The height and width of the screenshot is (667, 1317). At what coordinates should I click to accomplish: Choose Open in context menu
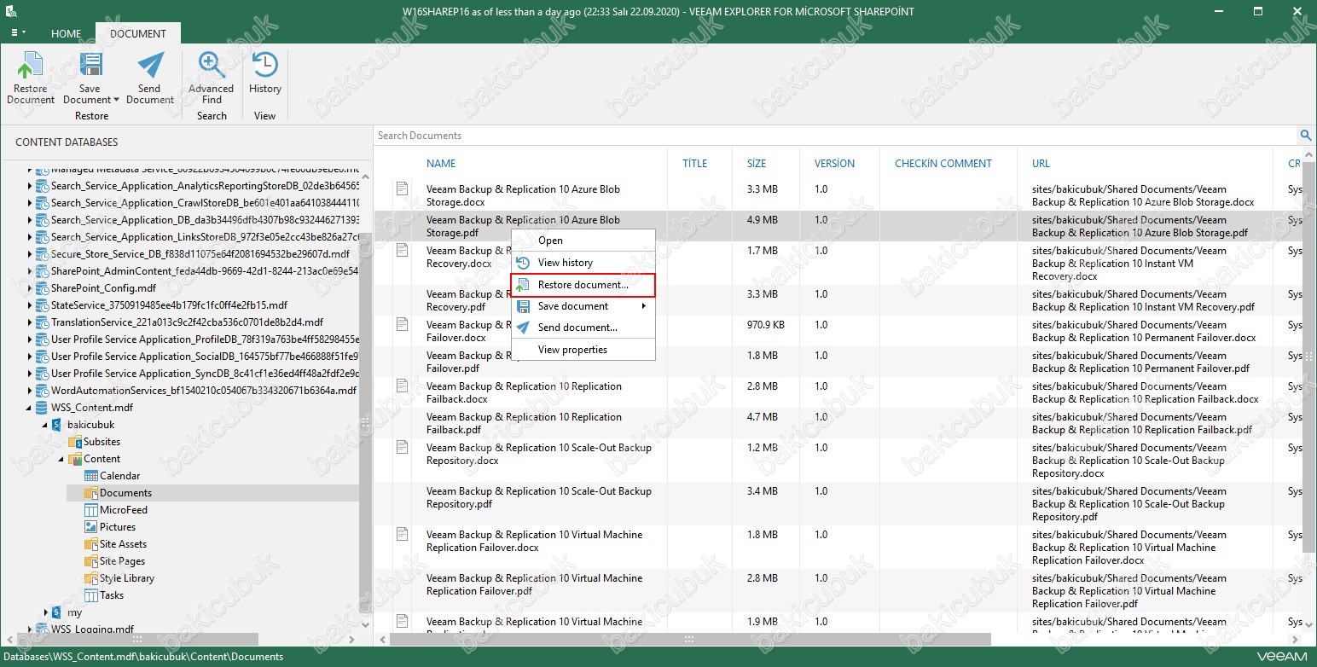[x=583, y=241]
